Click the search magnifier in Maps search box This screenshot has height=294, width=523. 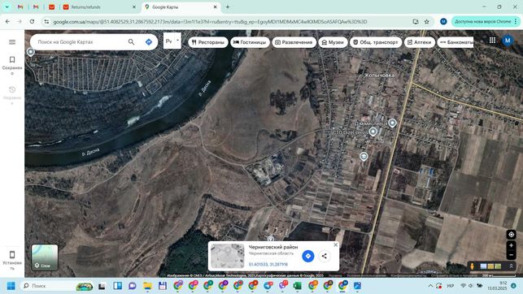click(131, 42)
